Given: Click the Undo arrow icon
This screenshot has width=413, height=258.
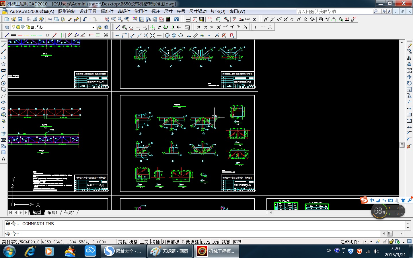Looking at the screenshot, I should point(85,19).
